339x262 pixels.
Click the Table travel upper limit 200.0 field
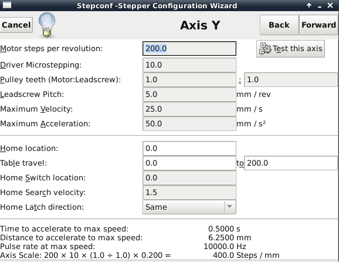291,163
